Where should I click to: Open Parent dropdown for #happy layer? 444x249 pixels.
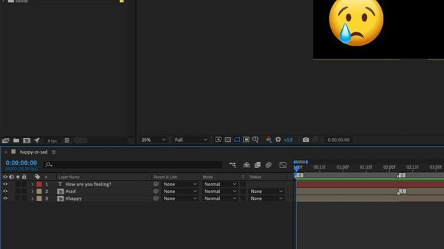pos(180,199)
